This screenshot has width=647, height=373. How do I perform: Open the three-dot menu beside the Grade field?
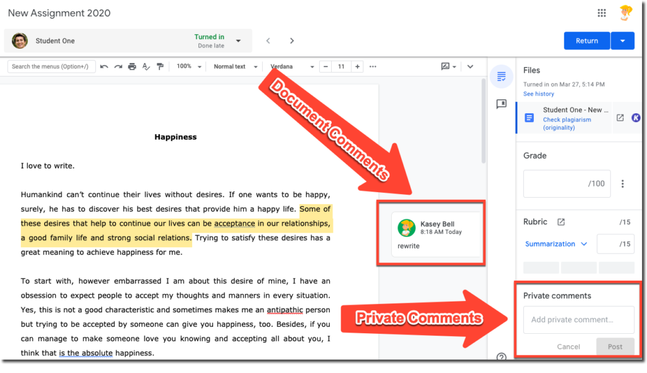tap(623, 183)
